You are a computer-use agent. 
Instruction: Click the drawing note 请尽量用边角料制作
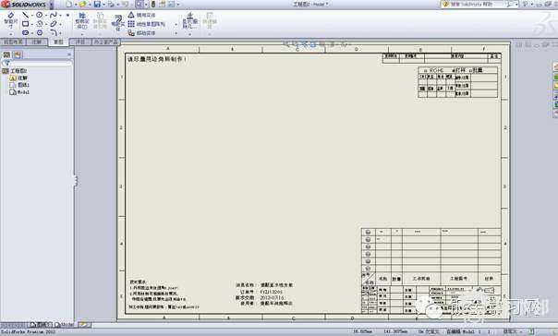[x=157, y=59]
